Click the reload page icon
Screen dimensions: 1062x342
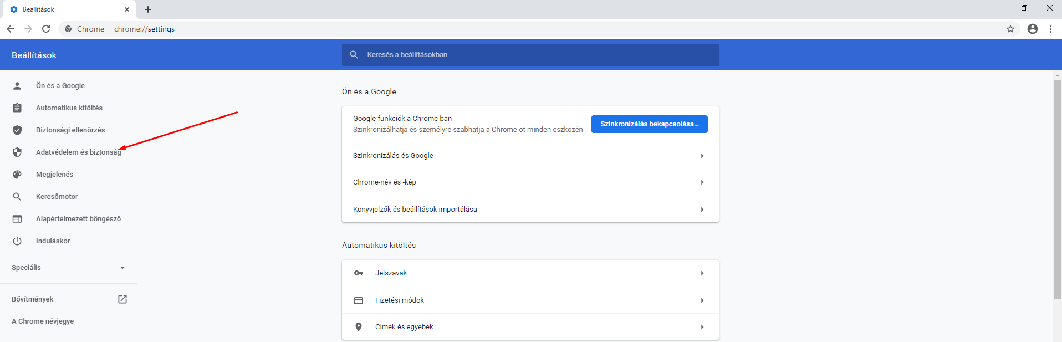(x=46, y=29)
